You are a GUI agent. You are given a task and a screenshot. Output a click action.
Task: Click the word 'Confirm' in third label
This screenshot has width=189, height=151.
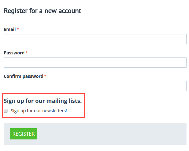point(12,76)
